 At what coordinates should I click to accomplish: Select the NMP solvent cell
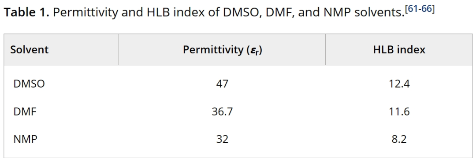click(x=26, y=139)
